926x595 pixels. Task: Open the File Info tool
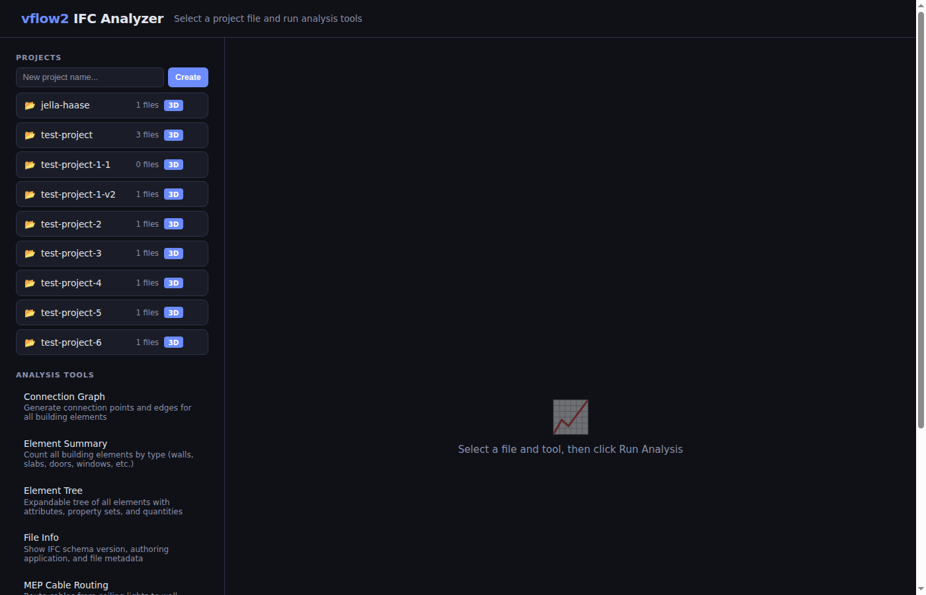coord(41,537)
